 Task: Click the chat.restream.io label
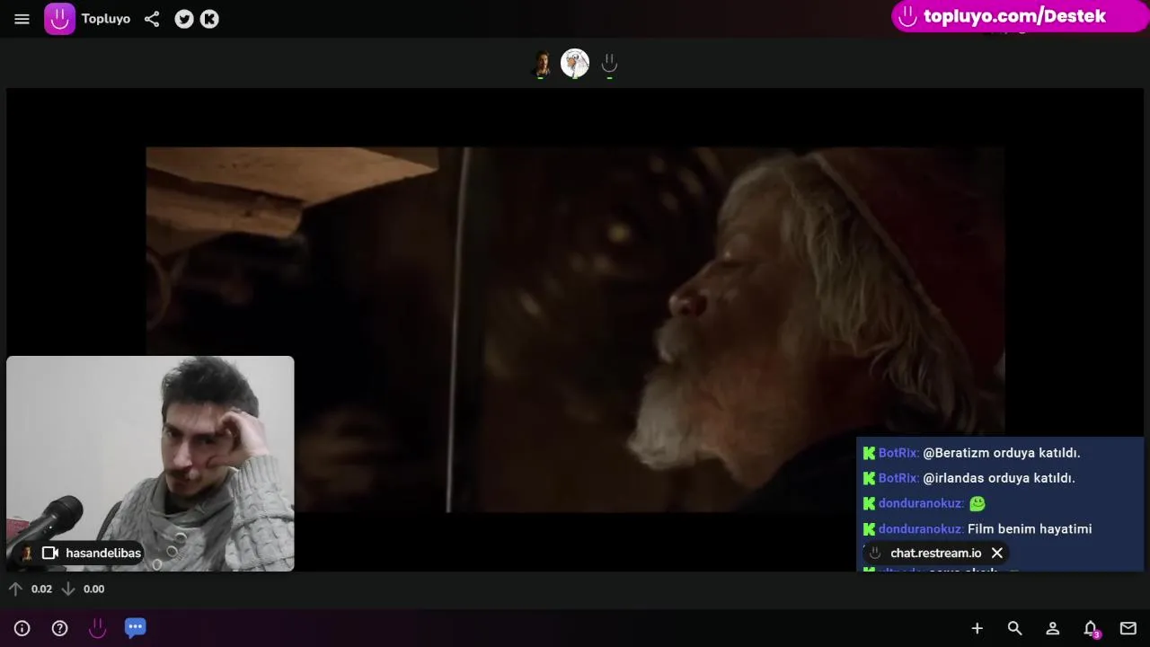tap(935, 553)
